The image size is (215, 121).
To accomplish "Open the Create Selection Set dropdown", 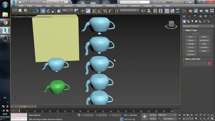I will (129, 10).
